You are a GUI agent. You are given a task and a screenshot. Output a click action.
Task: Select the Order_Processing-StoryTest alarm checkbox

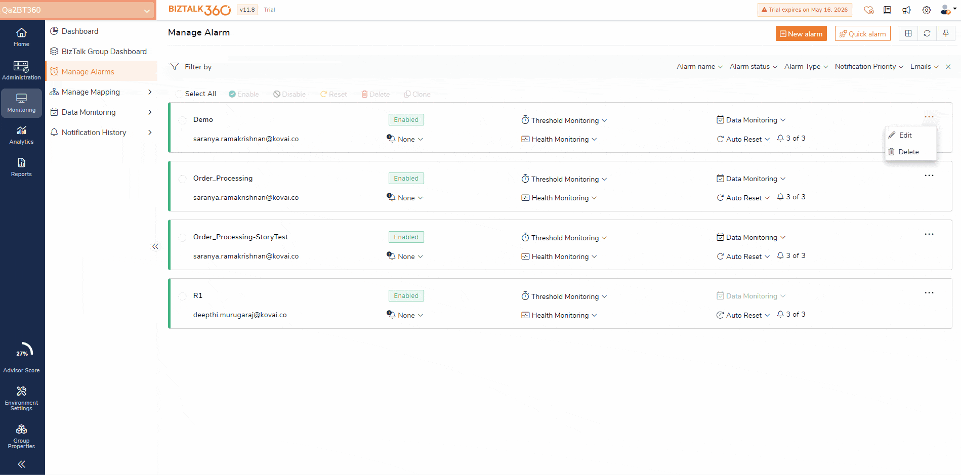click(182, 237)
